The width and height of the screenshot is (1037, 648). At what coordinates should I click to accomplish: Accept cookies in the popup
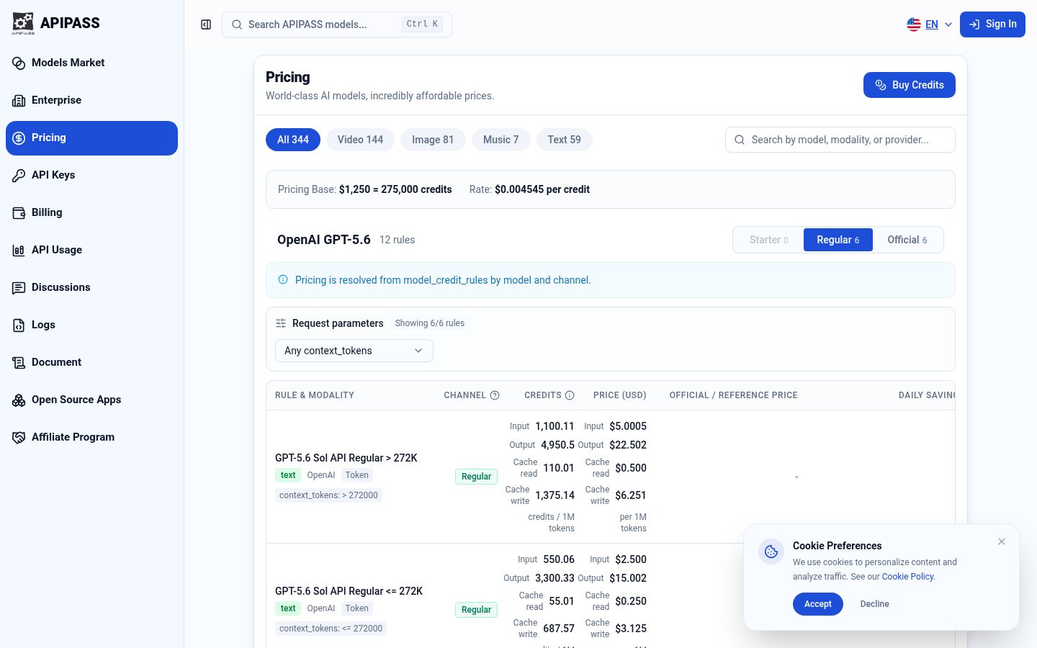coord(818,604)
